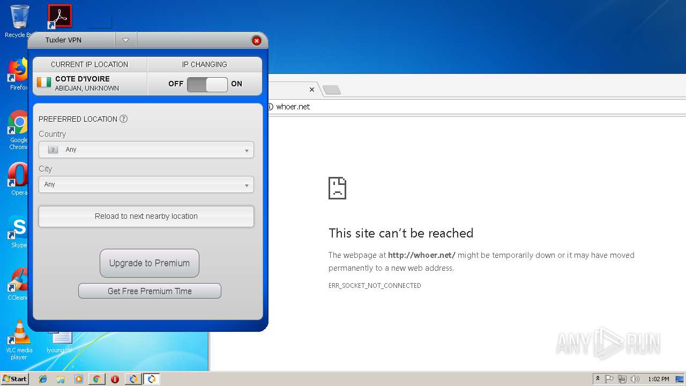Open the lyoung.rtf file on the desktop

pos(59,343)
